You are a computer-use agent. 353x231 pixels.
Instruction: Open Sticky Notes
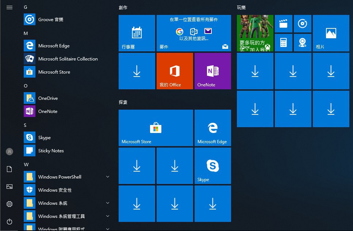tap(68, 150)
